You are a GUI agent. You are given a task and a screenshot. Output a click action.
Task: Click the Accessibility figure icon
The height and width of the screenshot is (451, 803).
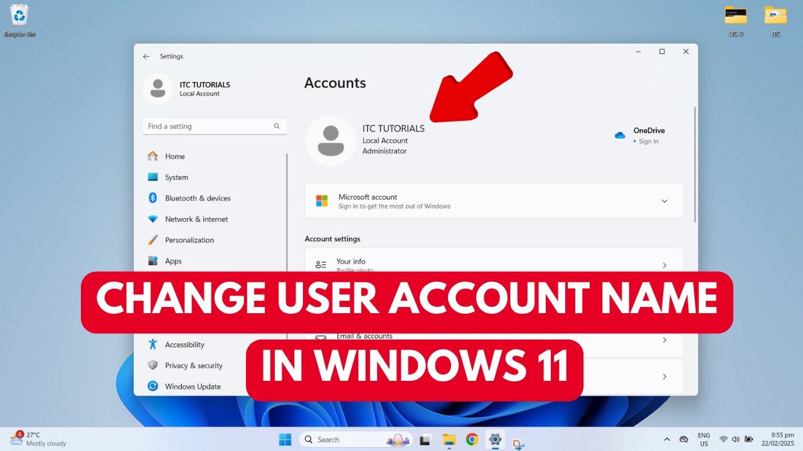pos(152,345)
